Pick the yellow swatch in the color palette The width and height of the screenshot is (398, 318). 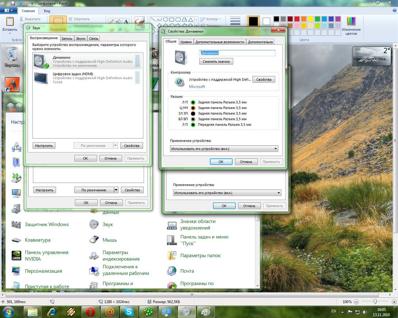click(x=310, y=19)
